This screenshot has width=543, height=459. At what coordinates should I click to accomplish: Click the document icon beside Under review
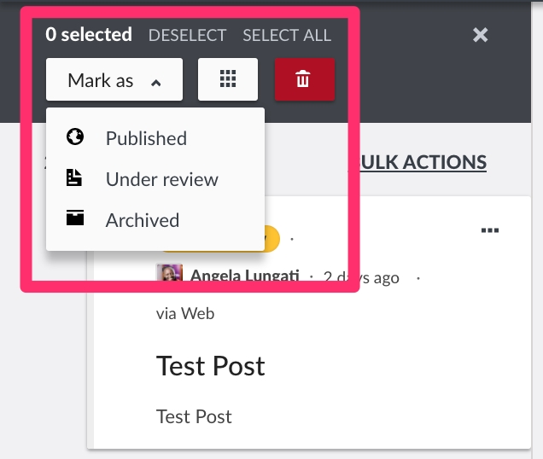(75, 178)
